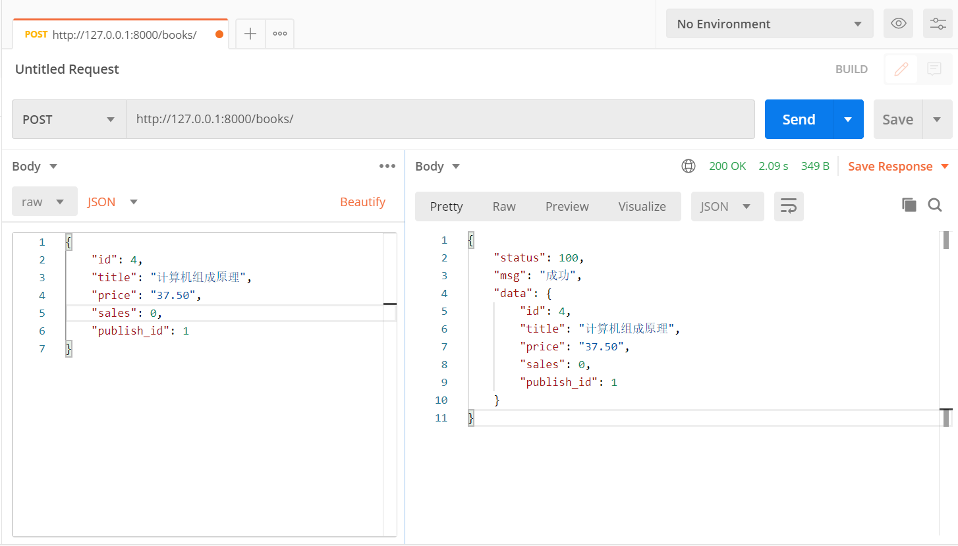The image size is (958, 546).
Task: Click request line with "id": 4
Action: pyautogui.click(x=117, y=259)
